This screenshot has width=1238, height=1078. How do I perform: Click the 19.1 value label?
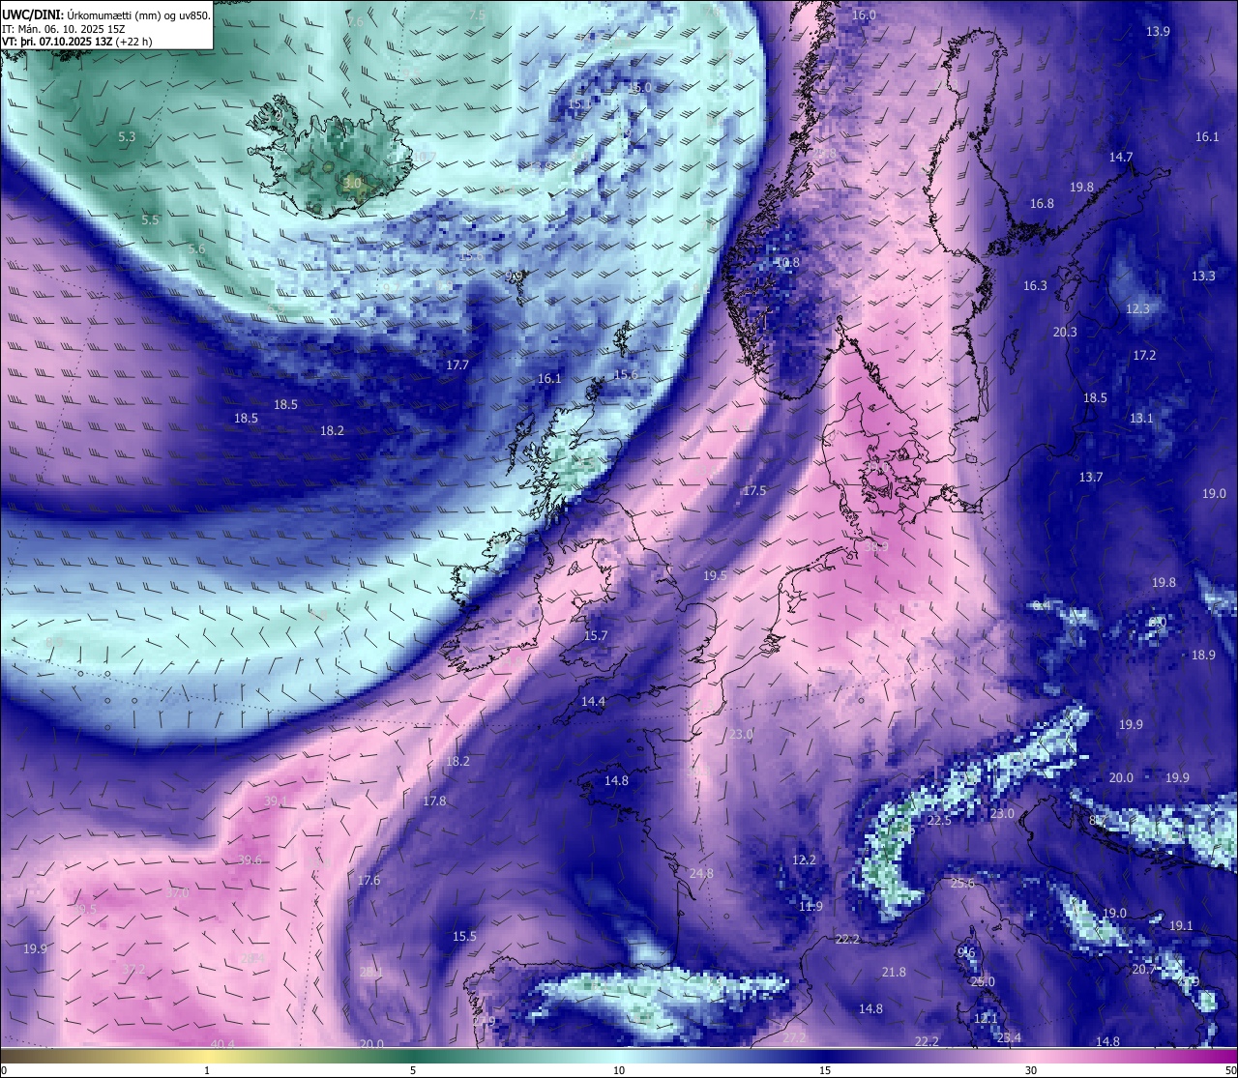pos(1181,925)
